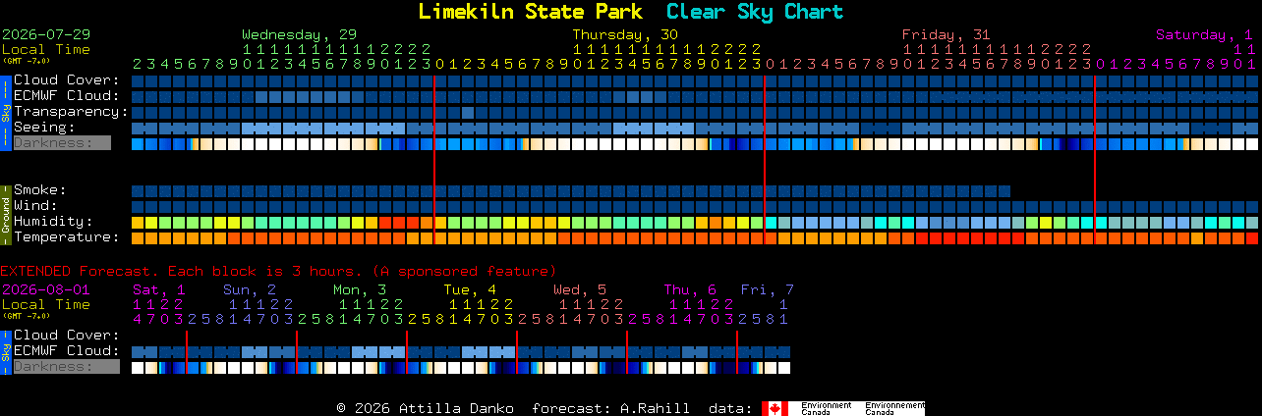Select the Cloud Cover row label in the main chart
The height and width of the screenshot is (416, 1262).
[67, 80]
